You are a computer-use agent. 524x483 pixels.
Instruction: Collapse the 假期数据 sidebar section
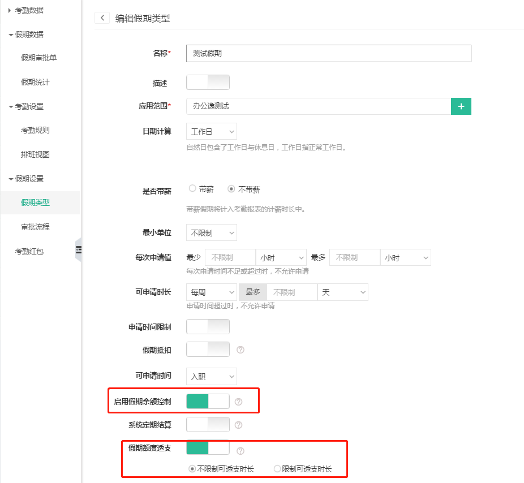coord(26,34)
